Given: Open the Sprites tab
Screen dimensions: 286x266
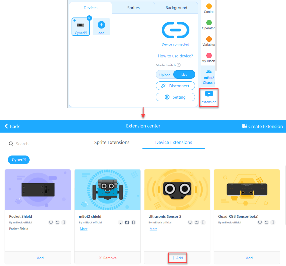Looking at the screenshot, I should pyautogui.click(x=133, y=8).
